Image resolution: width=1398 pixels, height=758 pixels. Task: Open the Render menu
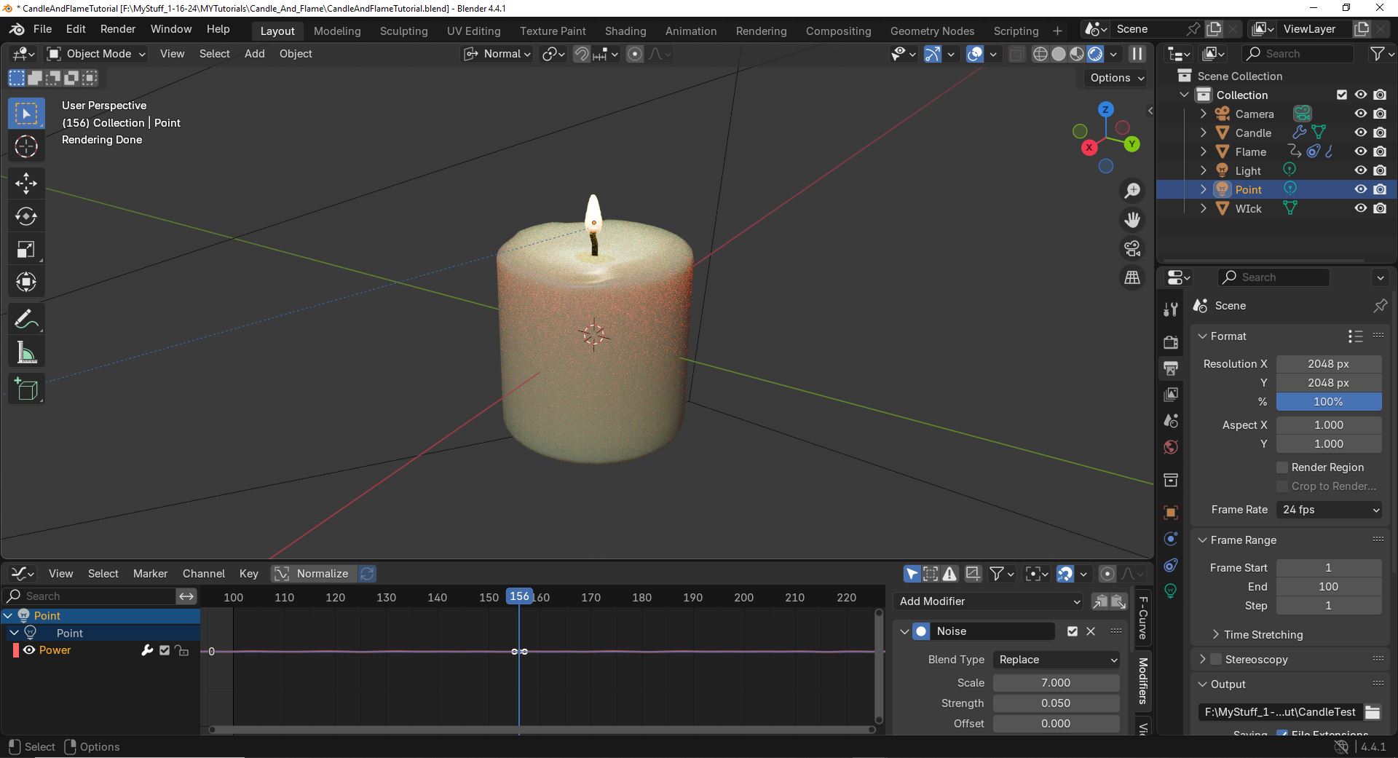118,29
